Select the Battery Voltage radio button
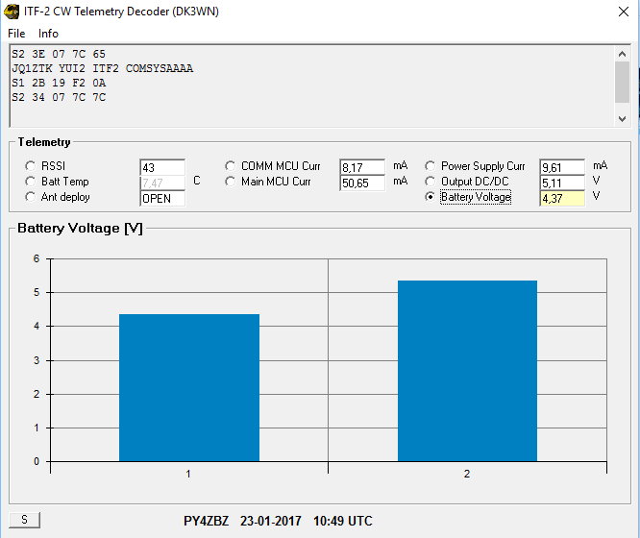640x538 pixels. (430, 197)
